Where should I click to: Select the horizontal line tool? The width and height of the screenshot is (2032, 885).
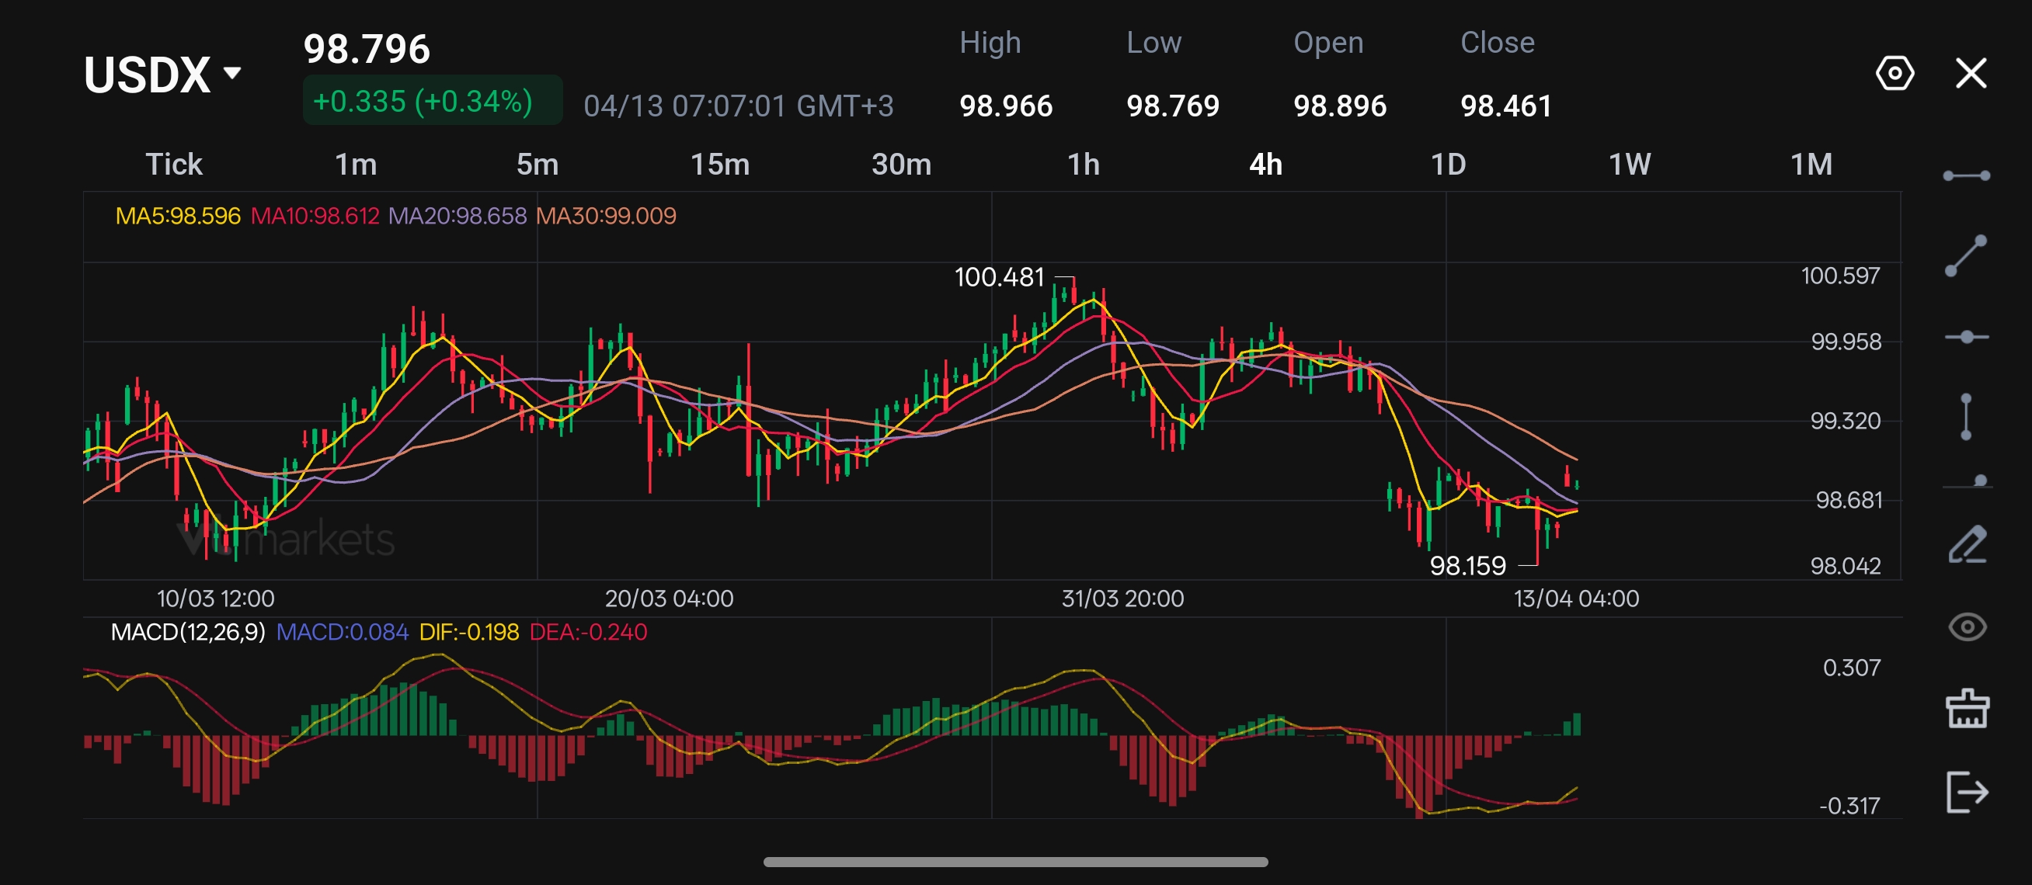click(x=1966, y=337)
